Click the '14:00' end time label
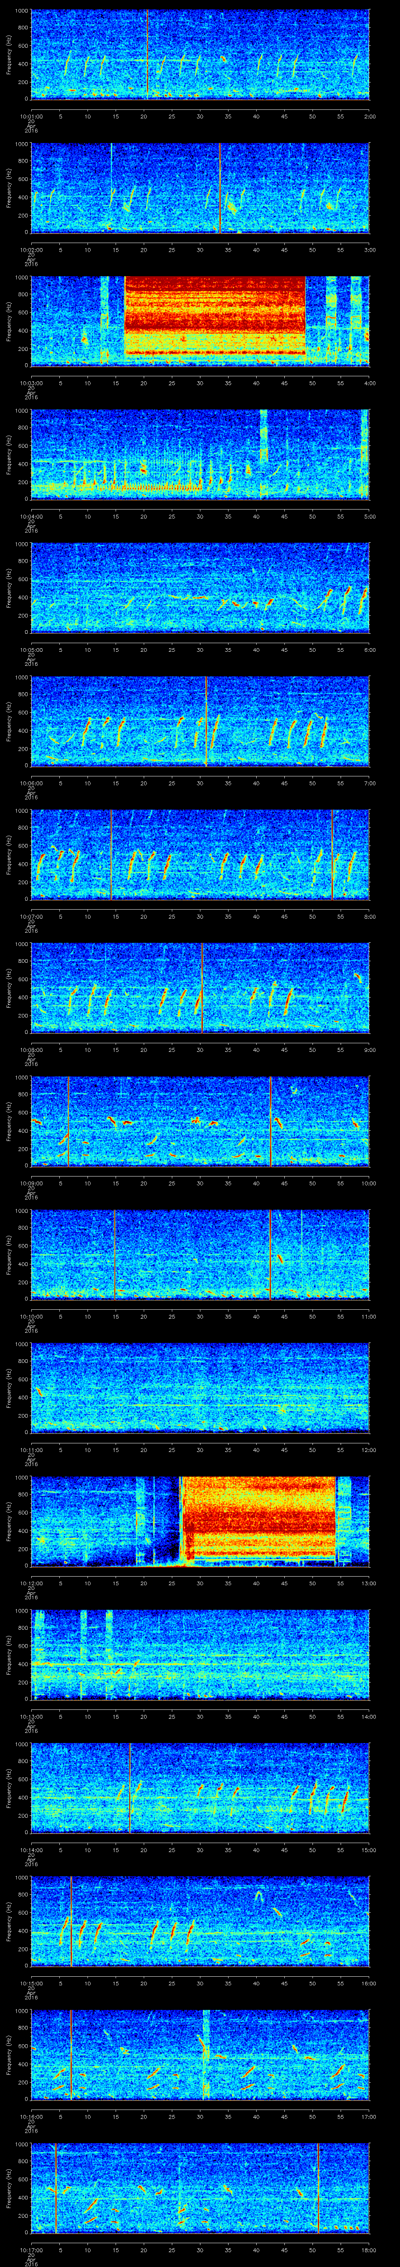Viewport: 400px width, 2267px height. 368,1716
